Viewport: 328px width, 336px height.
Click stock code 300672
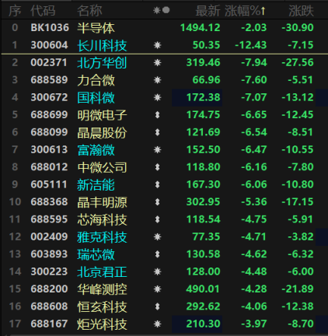(x=49, y=97)
